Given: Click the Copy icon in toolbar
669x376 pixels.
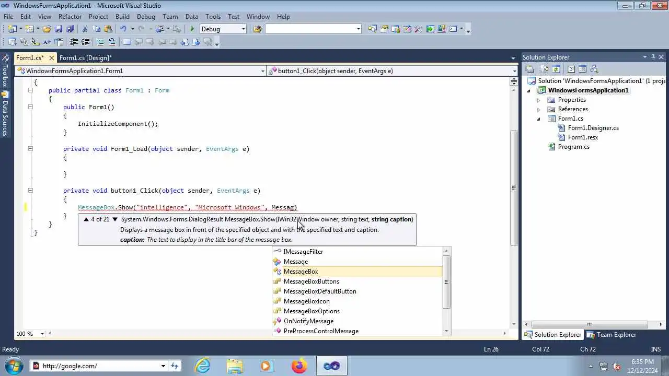Looking at the screenshot, I should (x=97, y=29).
